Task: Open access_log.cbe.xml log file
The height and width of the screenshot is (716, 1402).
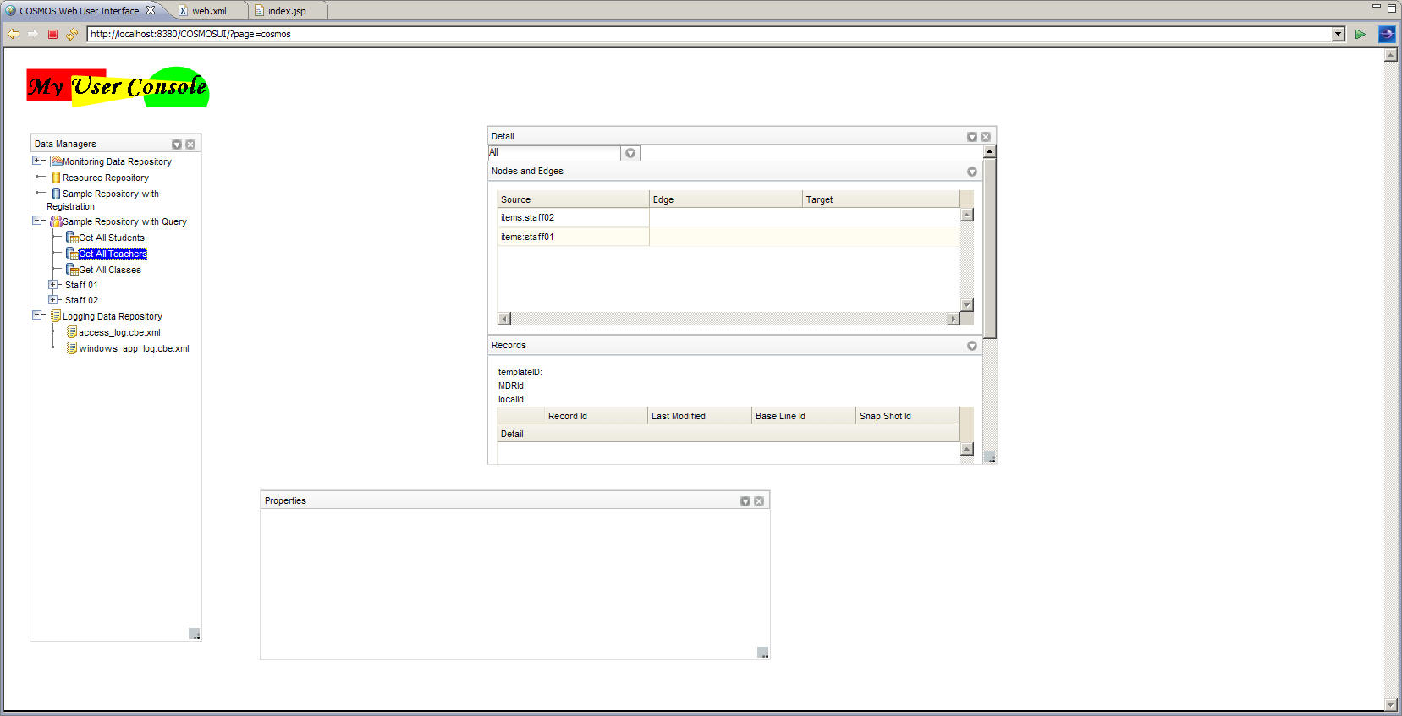Action: coord(119,332)
